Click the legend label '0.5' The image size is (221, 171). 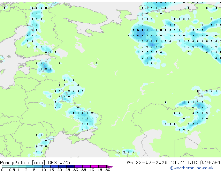click(12, 170)
